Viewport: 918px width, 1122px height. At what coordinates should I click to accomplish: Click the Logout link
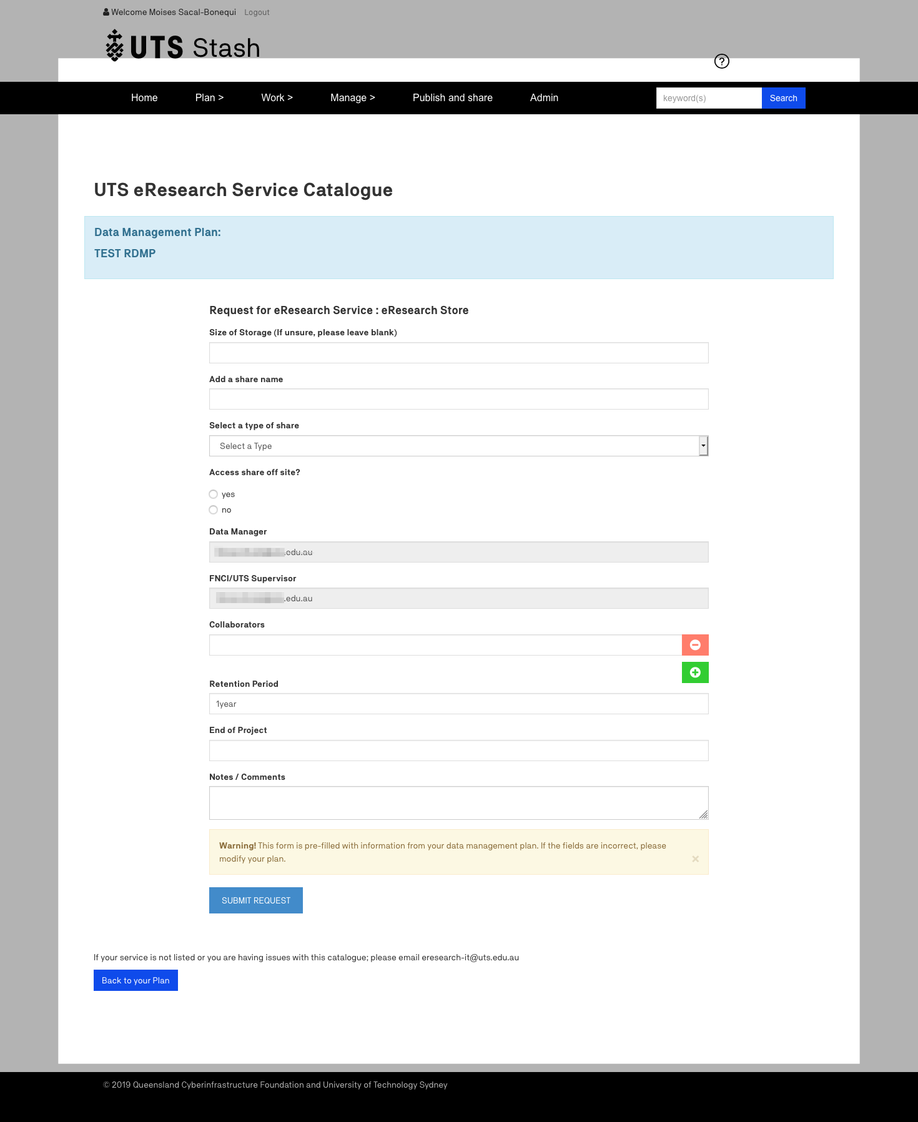coord(257,12)
